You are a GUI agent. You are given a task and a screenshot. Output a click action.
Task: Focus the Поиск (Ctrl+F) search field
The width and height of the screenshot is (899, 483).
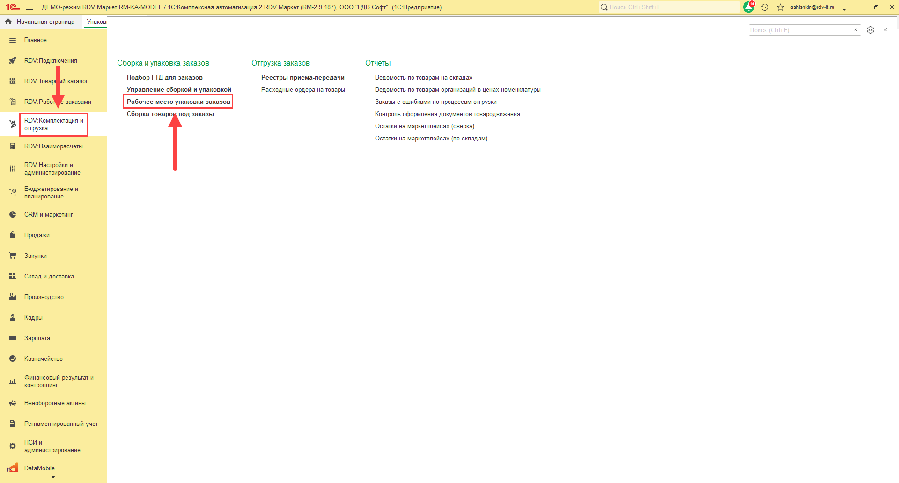(x=799, y=30)
